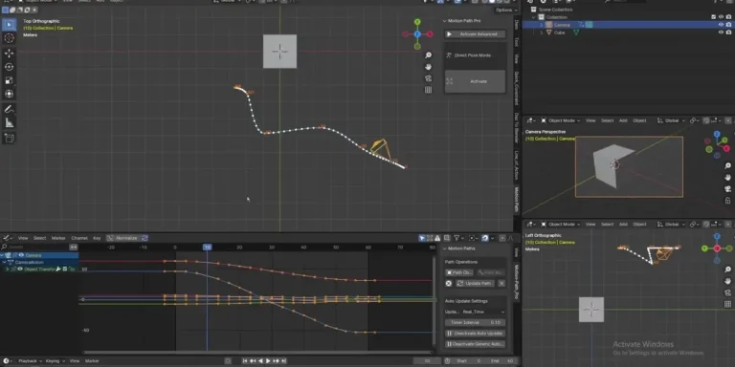735x367 pixels.
Task: Click the Activate Advanced button
Action: pyautogui.click(x=476, y=34)
